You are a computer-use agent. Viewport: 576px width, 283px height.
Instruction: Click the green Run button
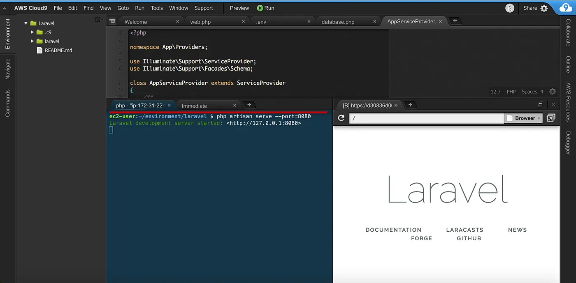click(265, 8)
